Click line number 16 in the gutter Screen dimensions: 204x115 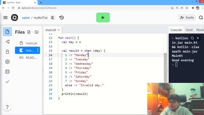pos(50,55)
